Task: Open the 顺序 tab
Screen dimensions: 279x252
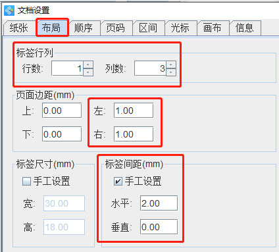Action: 84,28
